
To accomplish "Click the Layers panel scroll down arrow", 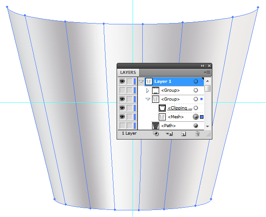I will (x=207, y=126).
